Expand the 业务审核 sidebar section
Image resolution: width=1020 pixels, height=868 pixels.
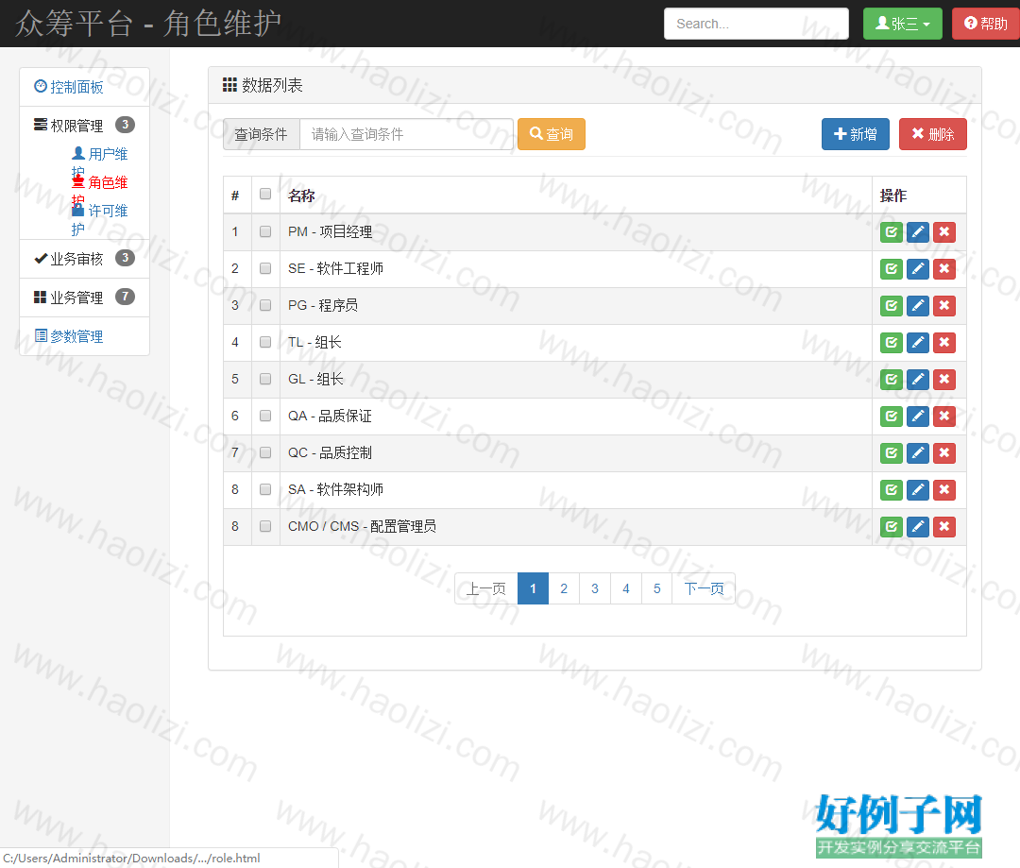point(85,258)
